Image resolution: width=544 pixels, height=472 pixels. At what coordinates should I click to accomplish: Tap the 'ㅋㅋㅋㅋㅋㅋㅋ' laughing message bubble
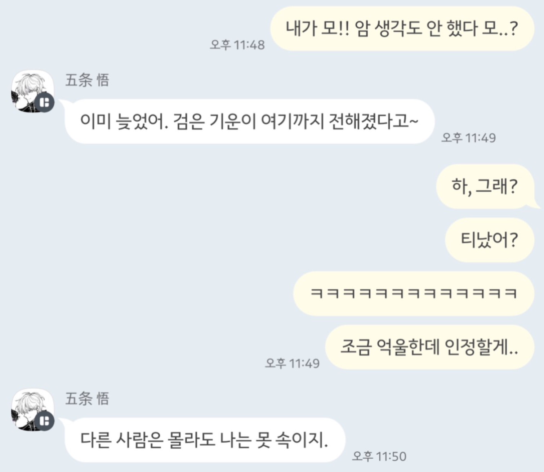pos(414,294)
